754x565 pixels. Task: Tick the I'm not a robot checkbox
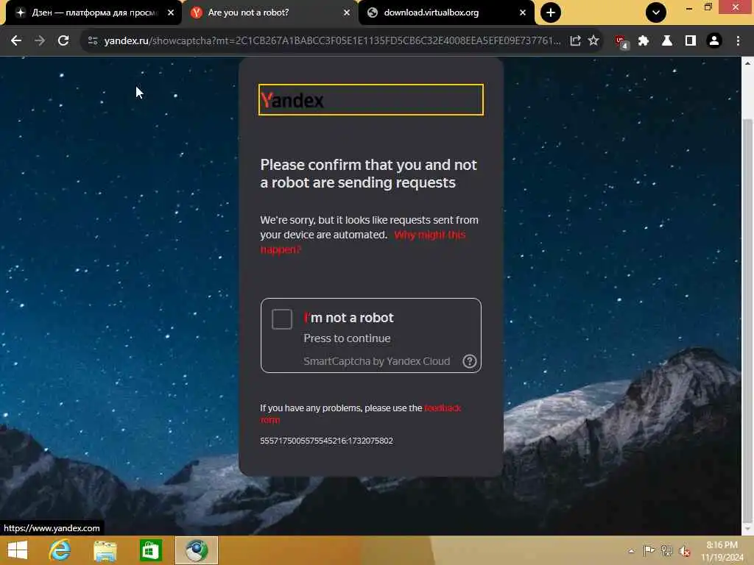click(x=282, y=319)
